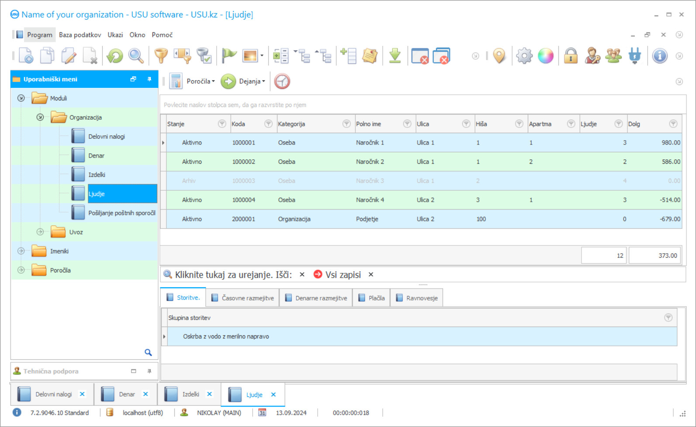Switch to the Denarne razmejitve tab
Screen dimensions: 696x427
(316, 298)
